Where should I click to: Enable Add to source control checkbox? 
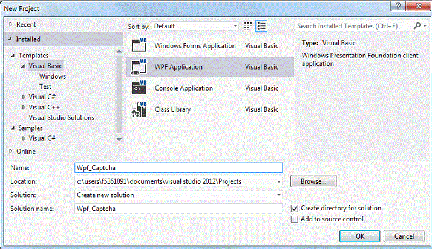click(295, 219)
